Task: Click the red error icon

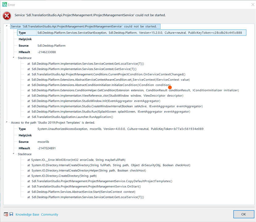Action: tap(6, 15)
